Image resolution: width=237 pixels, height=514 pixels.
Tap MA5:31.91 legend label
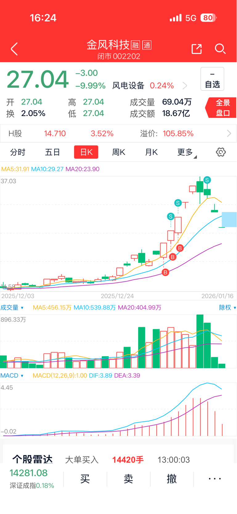click(15, 169)
